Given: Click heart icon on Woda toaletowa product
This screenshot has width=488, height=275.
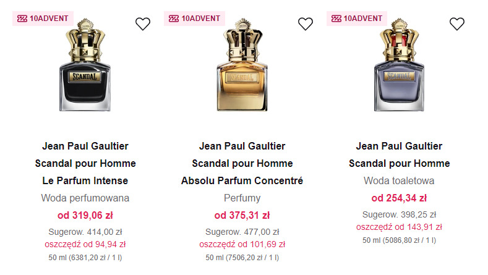Looking at the screenshot, I should tap(456, 24).
